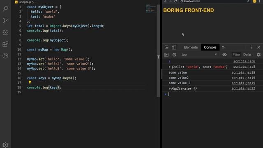Toggle the device toolbar in DevTools
The image size is (263, 148).
point(174,47)
